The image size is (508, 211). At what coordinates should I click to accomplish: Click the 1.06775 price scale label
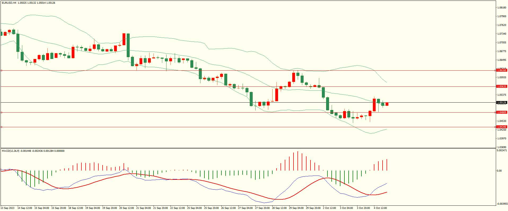coord(502,51)
